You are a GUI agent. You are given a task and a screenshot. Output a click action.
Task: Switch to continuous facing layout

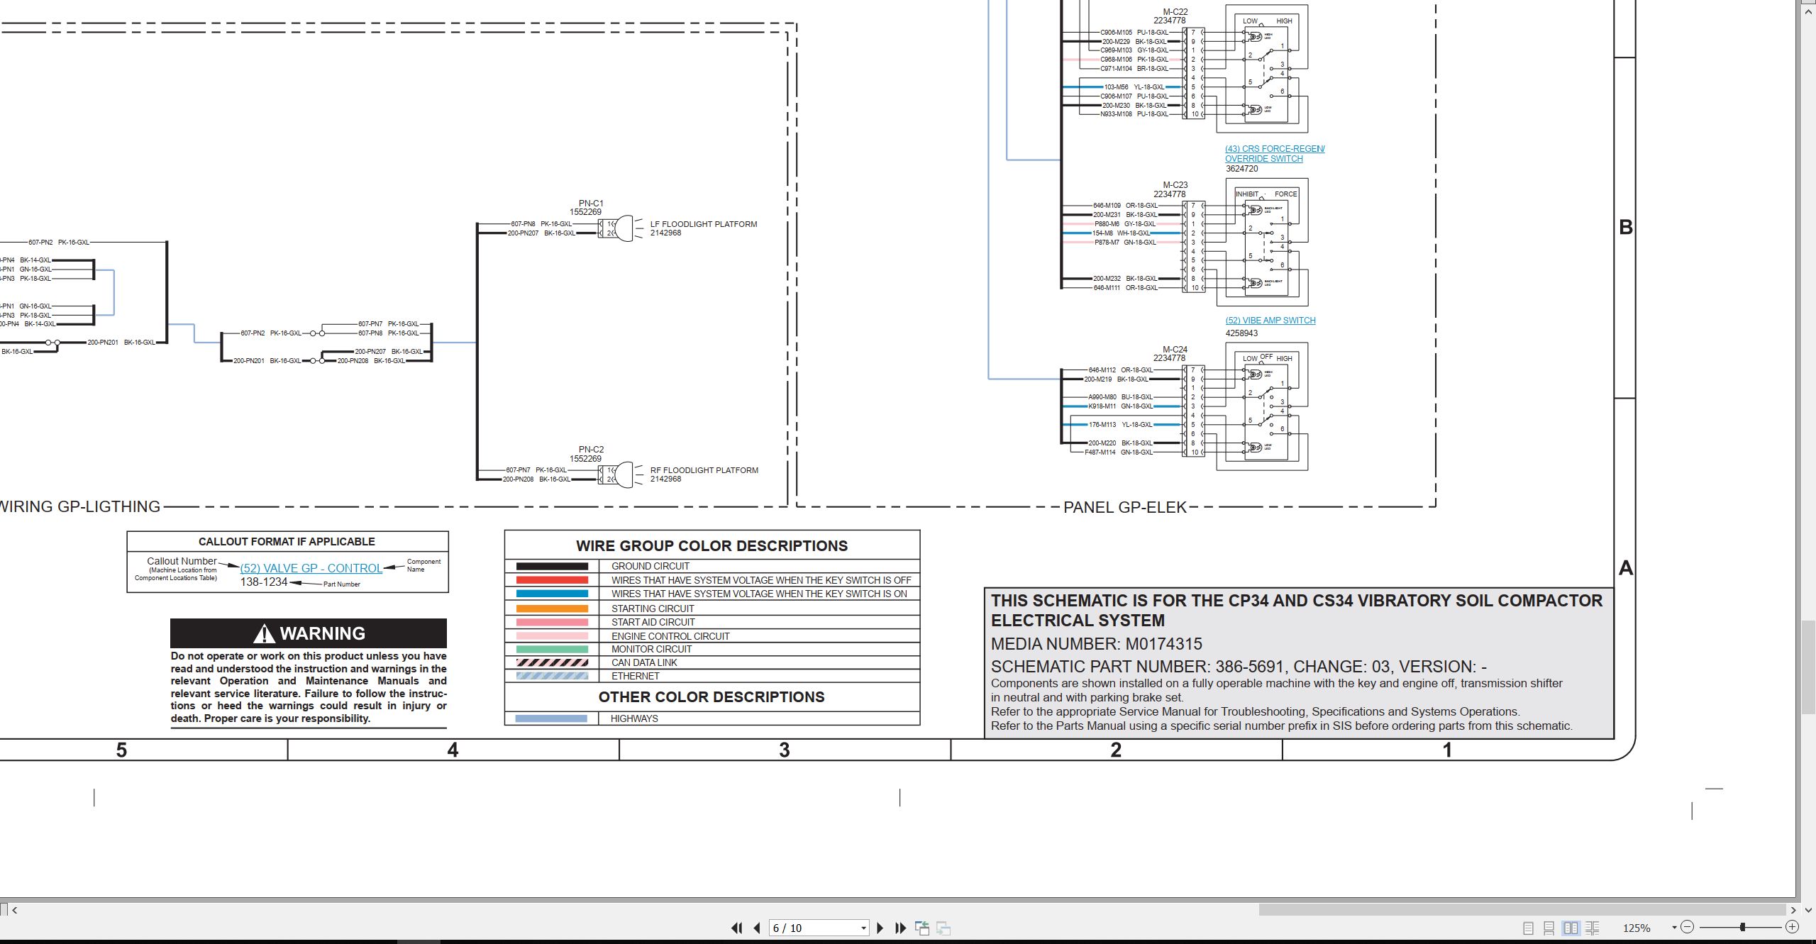click(1593, 928)
